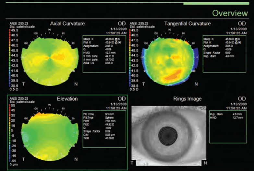Click the Tangential Curvature color scale bar
This screenshot has height=171, width=254.
(130, 58)
